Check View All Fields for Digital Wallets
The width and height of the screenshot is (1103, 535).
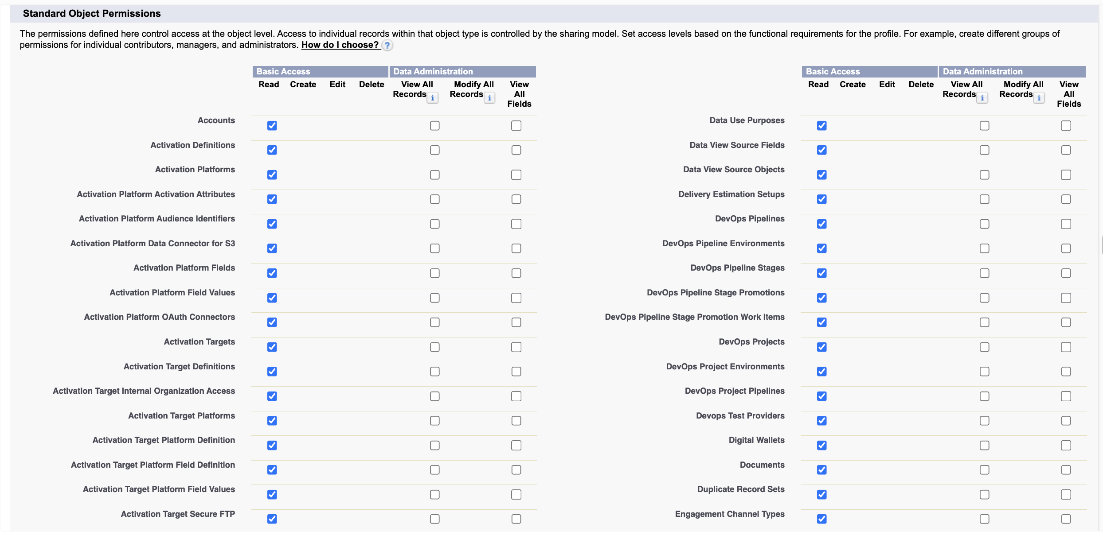click(1066, 446)
